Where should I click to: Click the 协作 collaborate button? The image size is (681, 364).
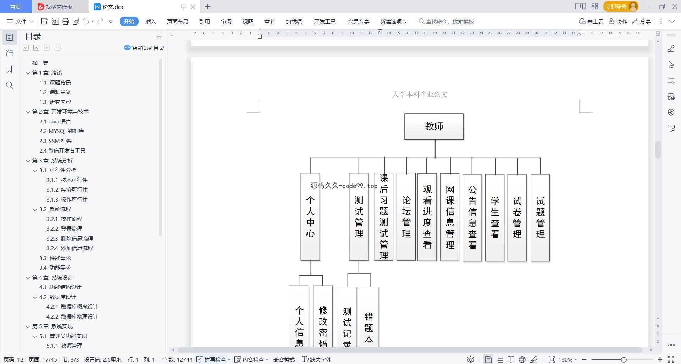[618, 21]
